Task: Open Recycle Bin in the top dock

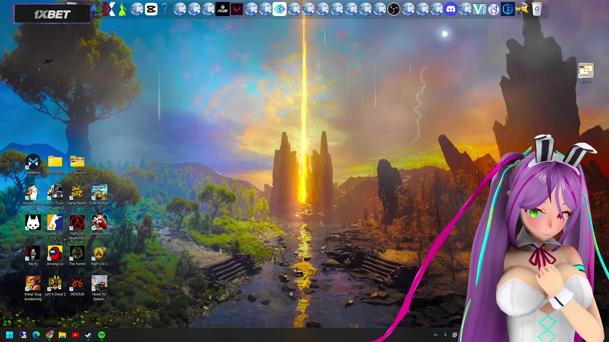Action: pos(536,9)
